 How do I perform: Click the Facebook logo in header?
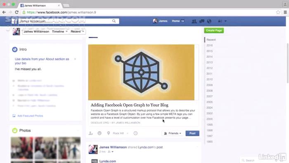point(14,21)
